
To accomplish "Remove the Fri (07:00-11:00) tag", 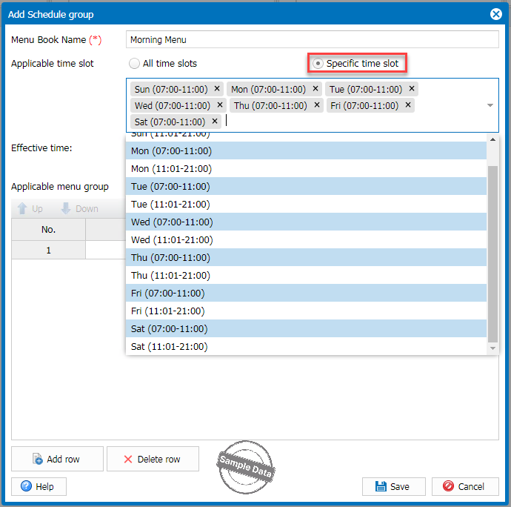I will 408,105.
